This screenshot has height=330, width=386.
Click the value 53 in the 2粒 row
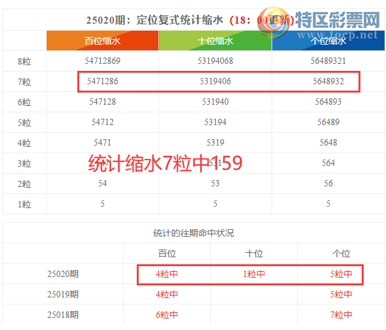[215, 183]
